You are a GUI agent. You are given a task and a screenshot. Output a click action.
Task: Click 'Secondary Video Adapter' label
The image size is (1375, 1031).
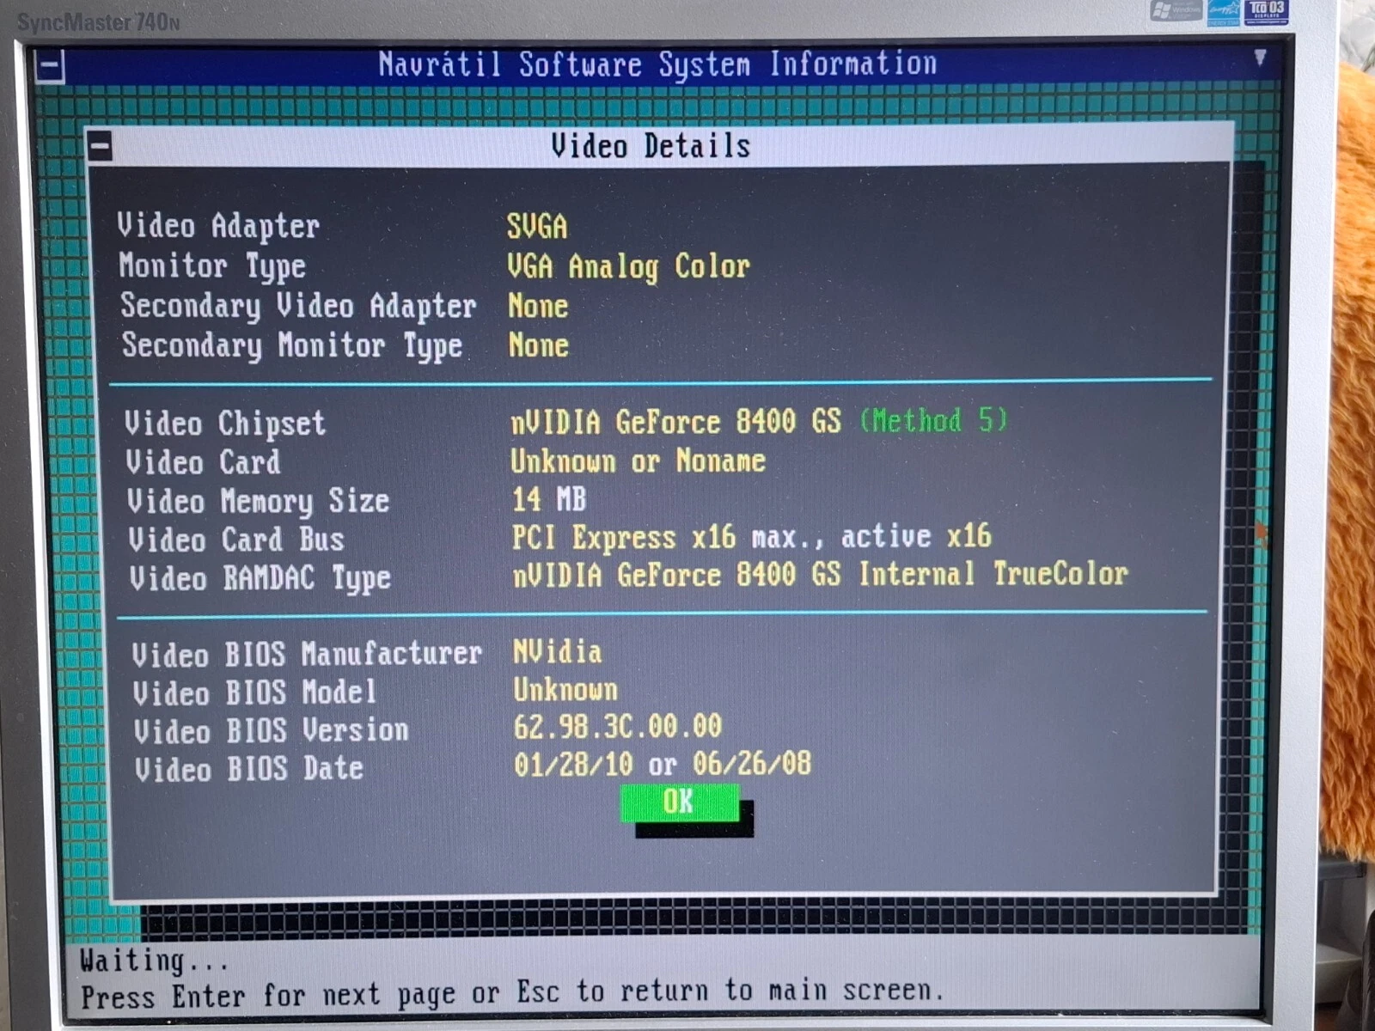pyautogui.click(x=298, y=306)
